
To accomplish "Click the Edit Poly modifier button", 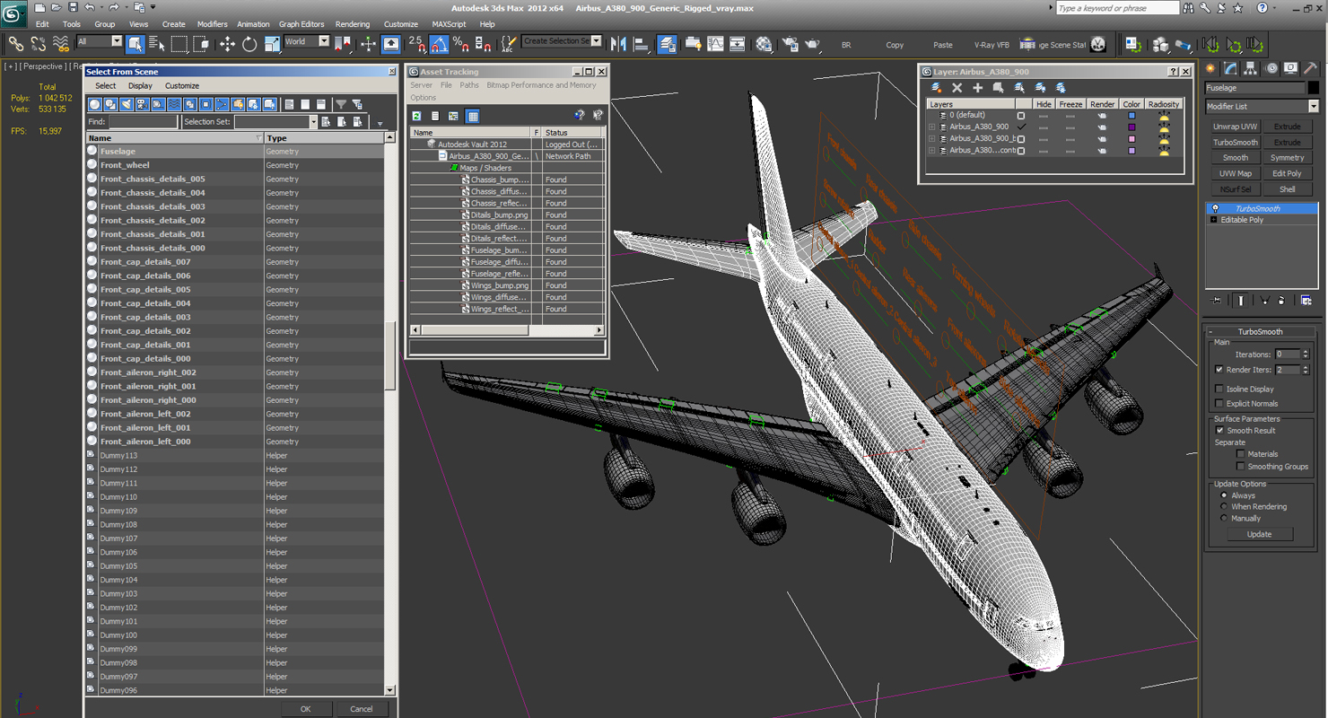I will coord(1287,173).
